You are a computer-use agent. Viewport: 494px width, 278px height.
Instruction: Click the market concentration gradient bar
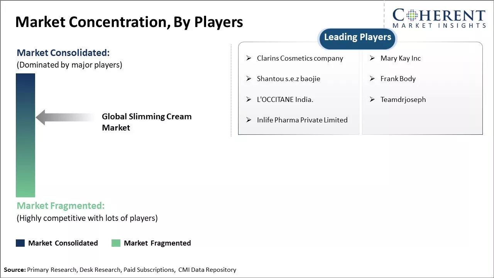tap(25, 135)
